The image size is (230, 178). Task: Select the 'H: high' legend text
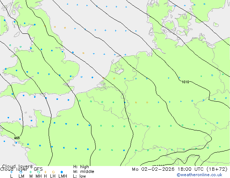[81, 167]
